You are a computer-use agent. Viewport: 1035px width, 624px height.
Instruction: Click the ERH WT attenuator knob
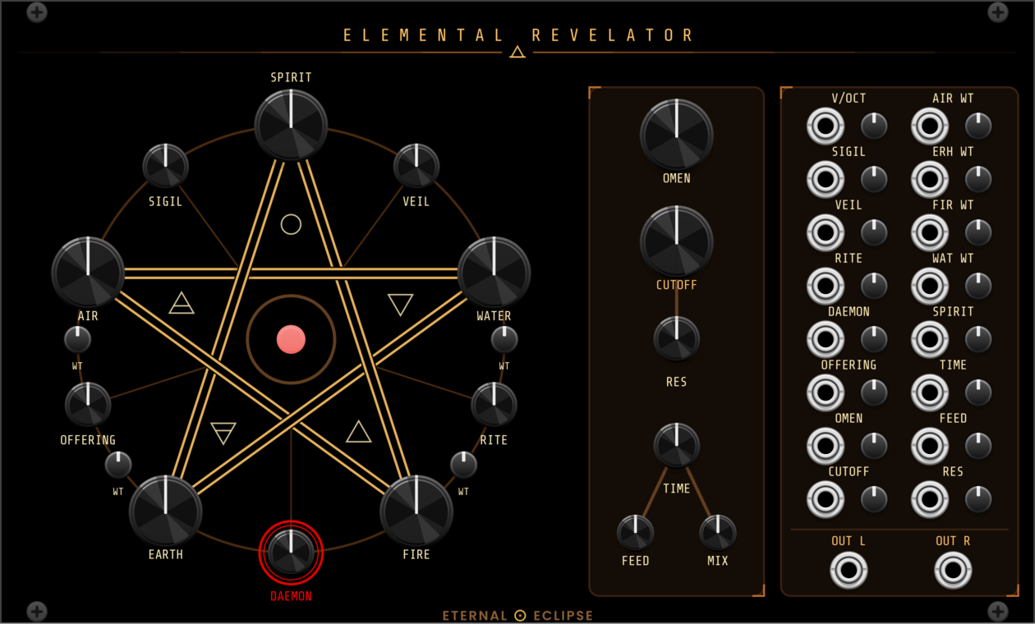[x=978, y=180]
